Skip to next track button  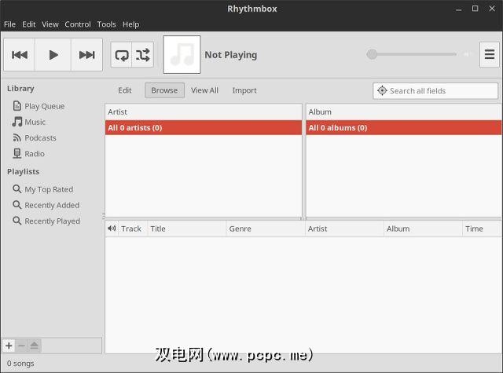tap(87, 55)
